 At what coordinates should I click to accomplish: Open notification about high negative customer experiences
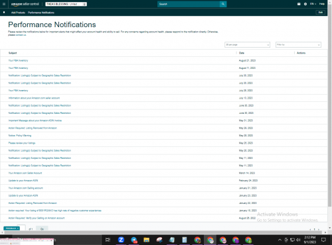point(54,211)
